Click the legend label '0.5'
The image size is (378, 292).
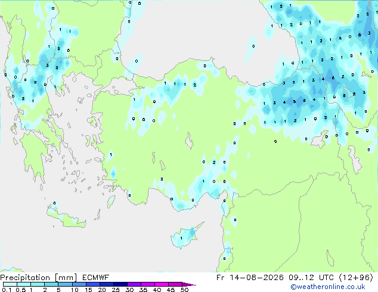(x=20, y=290)
